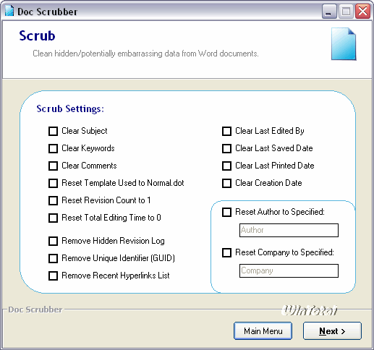Return to the Main Menu
The width and height of the screenshot is (374, 350).
click(263, 331)
